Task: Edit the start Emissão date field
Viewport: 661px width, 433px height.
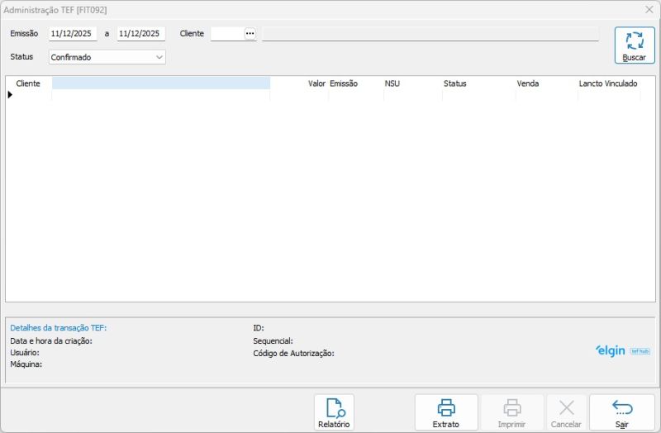Action: tap(73, 34)
